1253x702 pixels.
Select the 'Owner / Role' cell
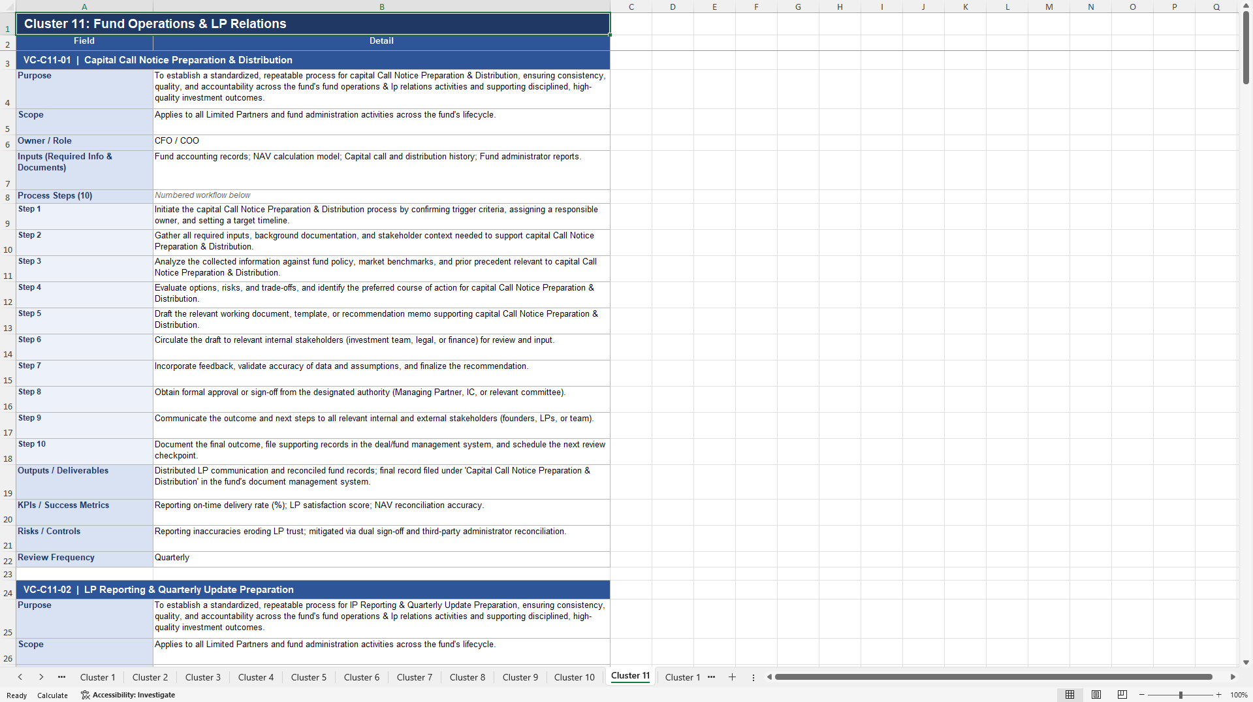click(x=84, y=142)
